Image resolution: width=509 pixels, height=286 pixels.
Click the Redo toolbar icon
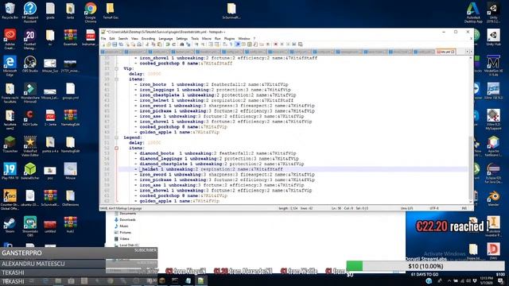click(x=173, y=44)
